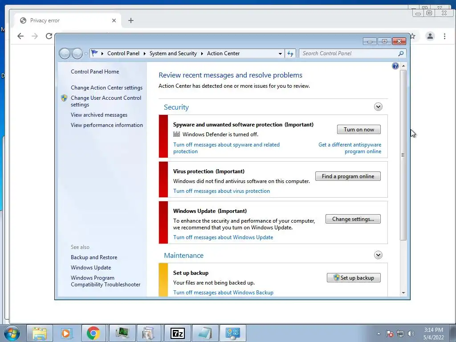456x342 pixels.
Task: Click breadcrumb arrow before Control Panel
Action: pyautogui.click(x=102, y=53)
